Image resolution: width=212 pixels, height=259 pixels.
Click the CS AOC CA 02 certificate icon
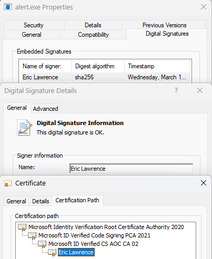tap(42, 244)
